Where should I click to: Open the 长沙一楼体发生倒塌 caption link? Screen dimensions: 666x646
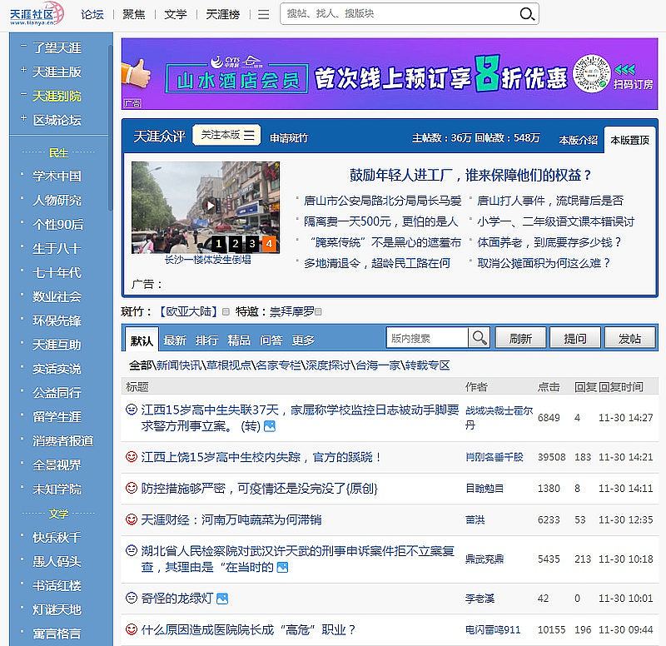pos(207,259)
